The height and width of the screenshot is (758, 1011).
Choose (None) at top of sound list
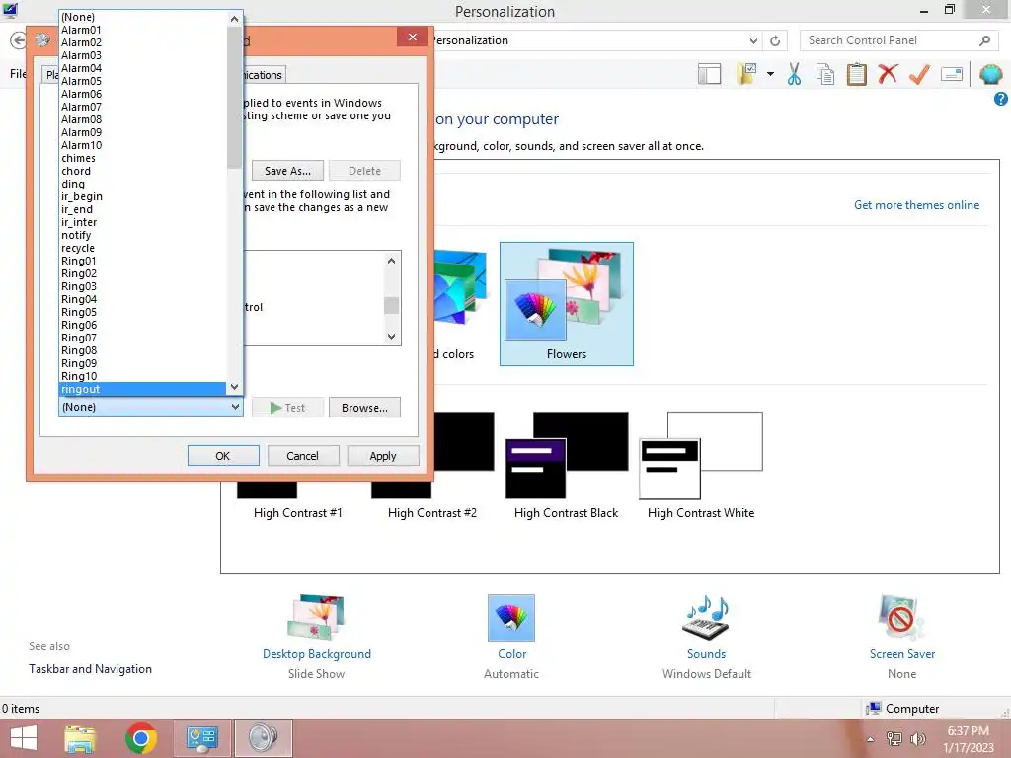tap(142, 17)
